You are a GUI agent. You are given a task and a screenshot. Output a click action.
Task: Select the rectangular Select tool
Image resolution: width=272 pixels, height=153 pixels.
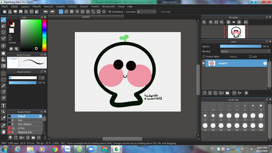pyautogui.click(x=3, y=73)
